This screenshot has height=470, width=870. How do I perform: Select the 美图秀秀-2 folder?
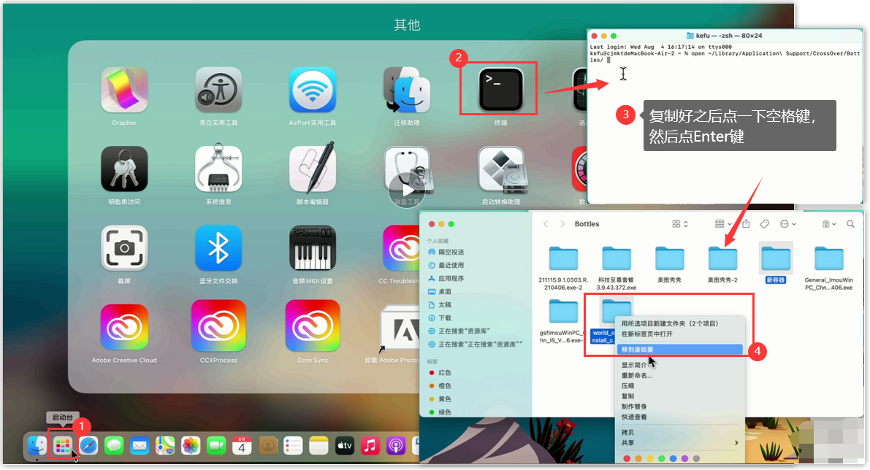pos(722,259)
